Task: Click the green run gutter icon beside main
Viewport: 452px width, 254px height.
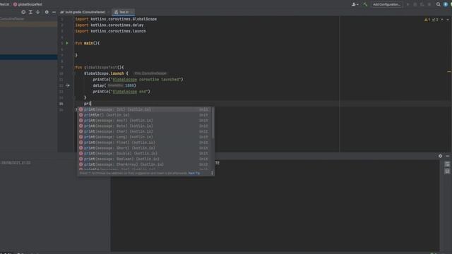Action: pos(67,43)
